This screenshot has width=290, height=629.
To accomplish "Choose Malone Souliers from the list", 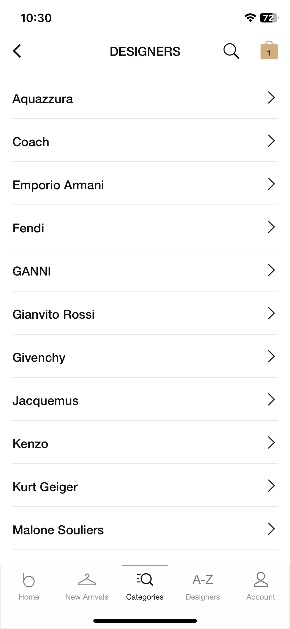I will 145,530.
